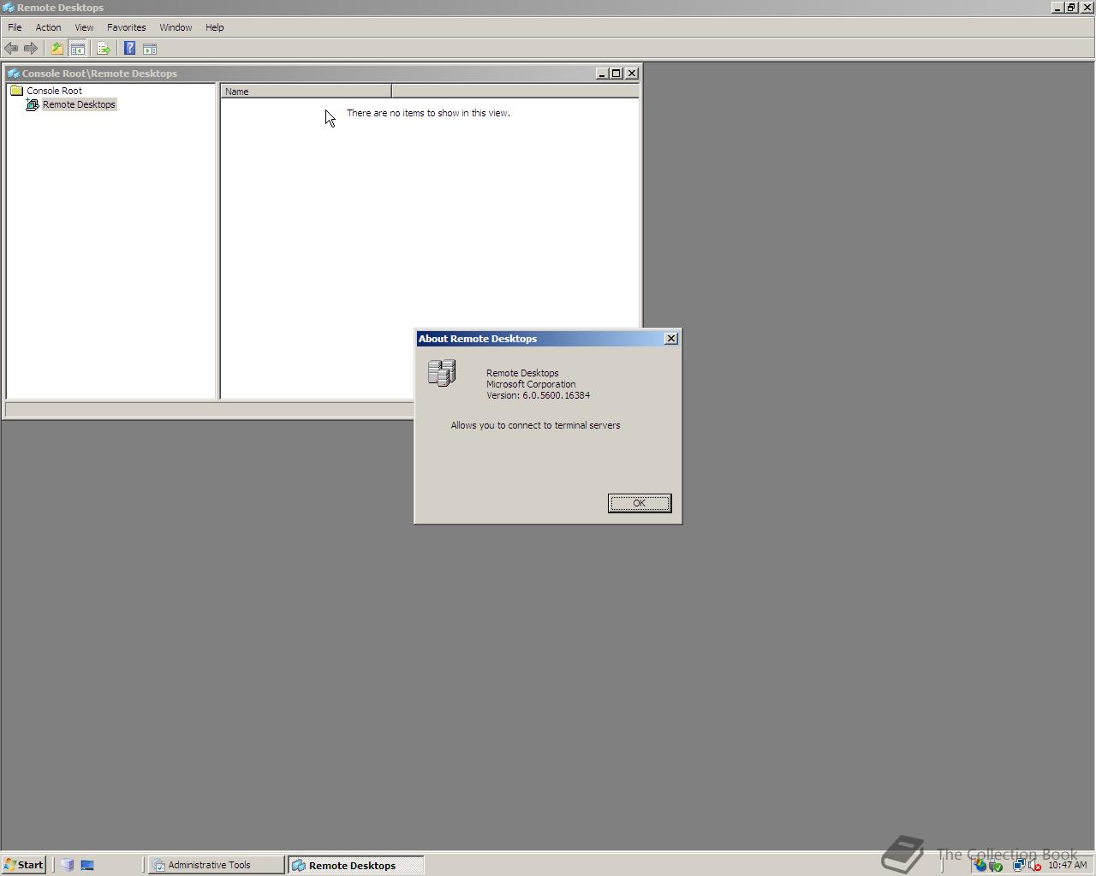Open the Help menu

pyautogui.click(x=214, y=27)
